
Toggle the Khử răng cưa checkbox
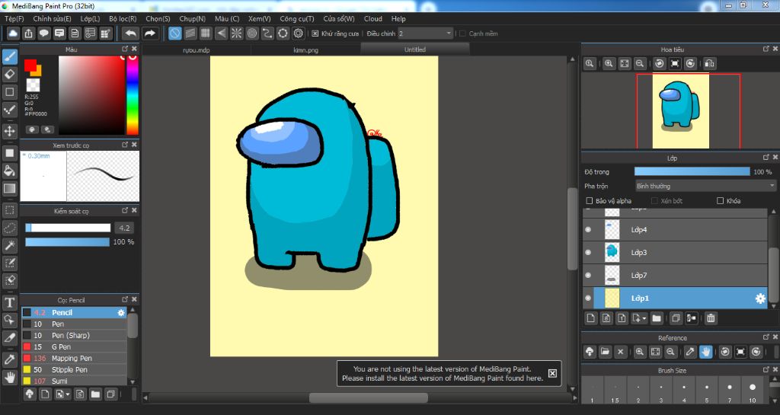click(x=315, y=34)
